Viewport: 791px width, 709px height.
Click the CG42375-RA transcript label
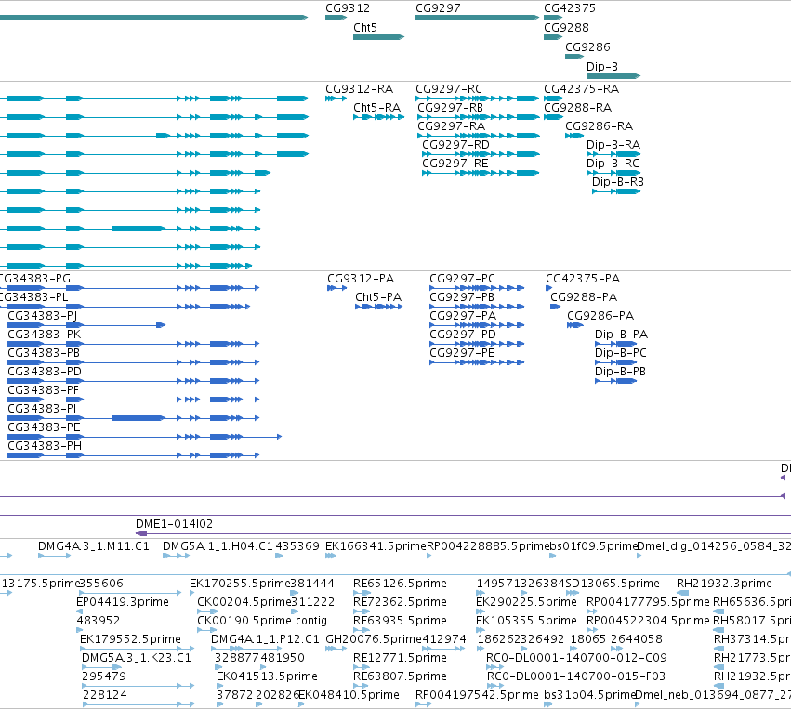pos(581,89)
